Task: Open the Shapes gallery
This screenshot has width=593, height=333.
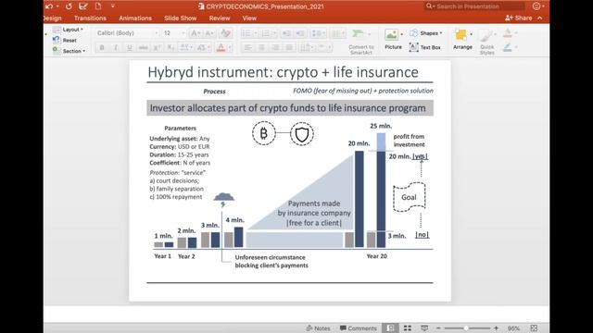Action: tap(426, 33)
